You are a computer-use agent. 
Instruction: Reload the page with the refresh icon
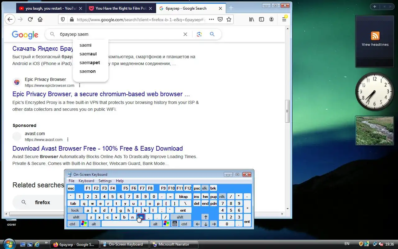pyautogui.click(x=30, y=19)
